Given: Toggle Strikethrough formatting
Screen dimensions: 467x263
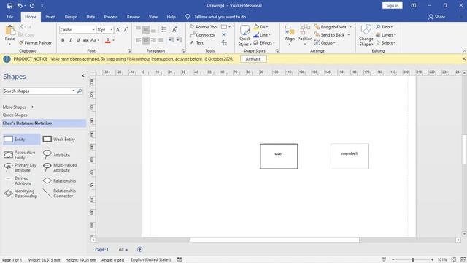Looking at the screenshot, I should pos(86,40).
